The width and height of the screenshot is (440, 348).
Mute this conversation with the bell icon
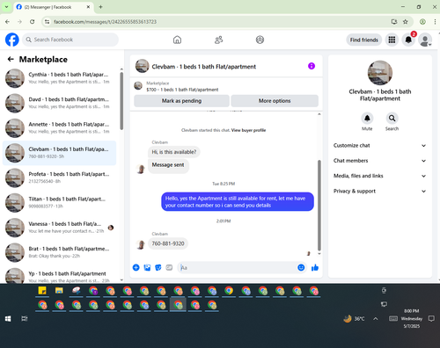(367, 119)
